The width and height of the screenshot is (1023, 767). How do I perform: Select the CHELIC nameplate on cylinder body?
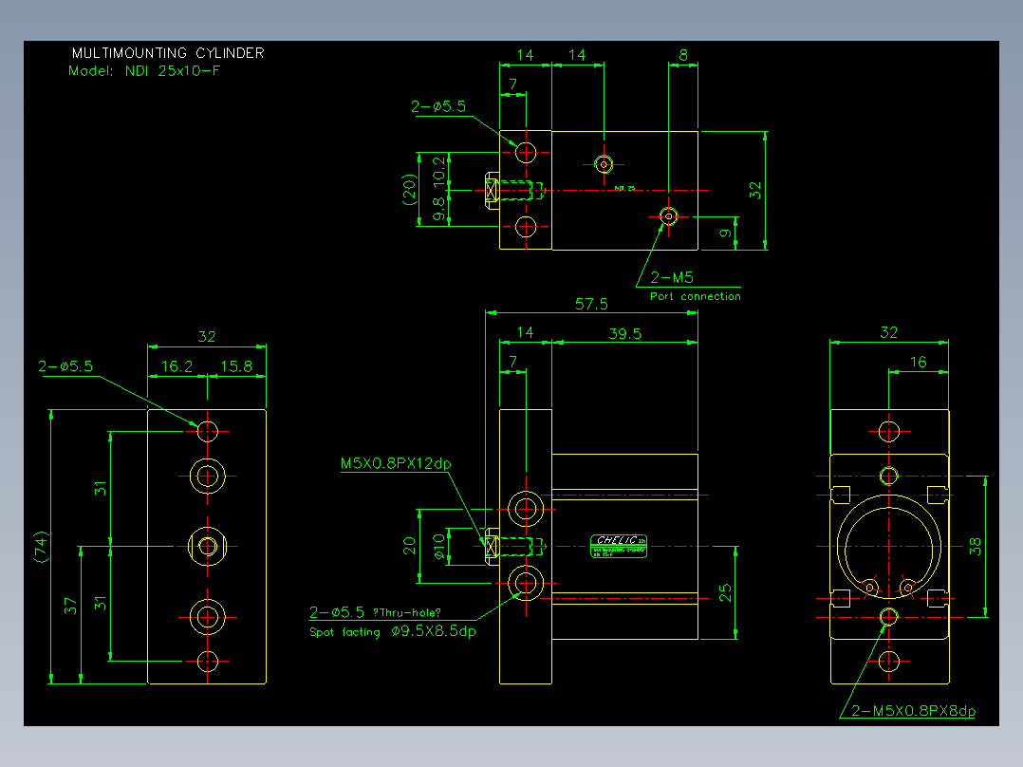(619, 547)
